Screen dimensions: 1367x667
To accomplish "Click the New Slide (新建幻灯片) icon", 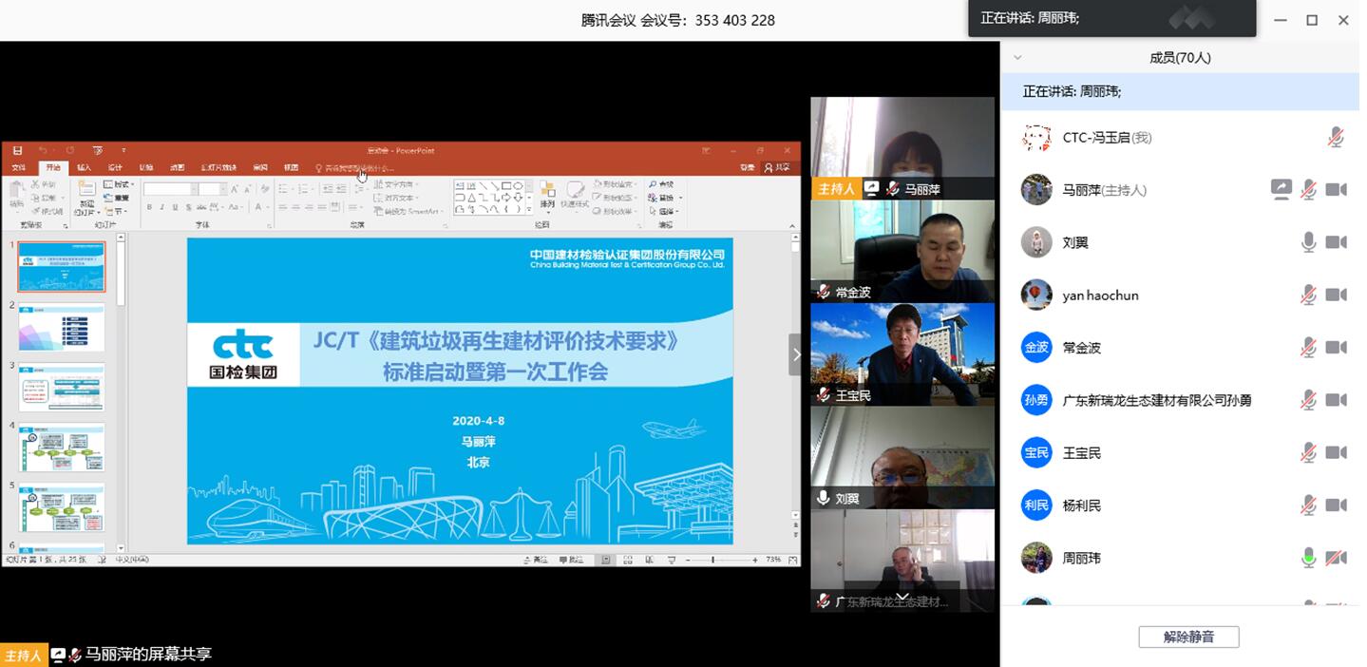I will (86, 189).
